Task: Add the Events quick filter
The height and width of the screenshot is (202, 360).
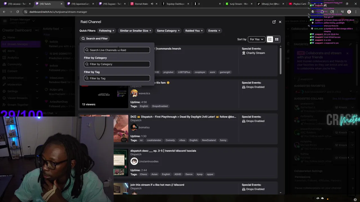Action: point(214,31)
